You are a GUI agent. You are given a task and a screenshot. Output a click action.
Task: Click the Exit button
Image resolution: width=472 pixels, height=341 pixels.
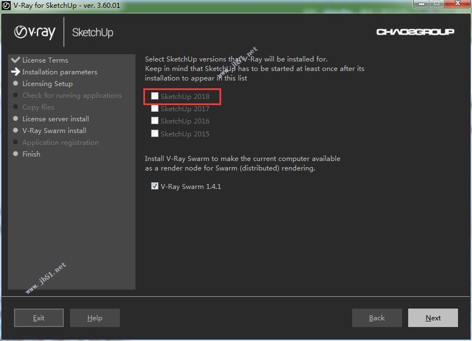[39, 318]
